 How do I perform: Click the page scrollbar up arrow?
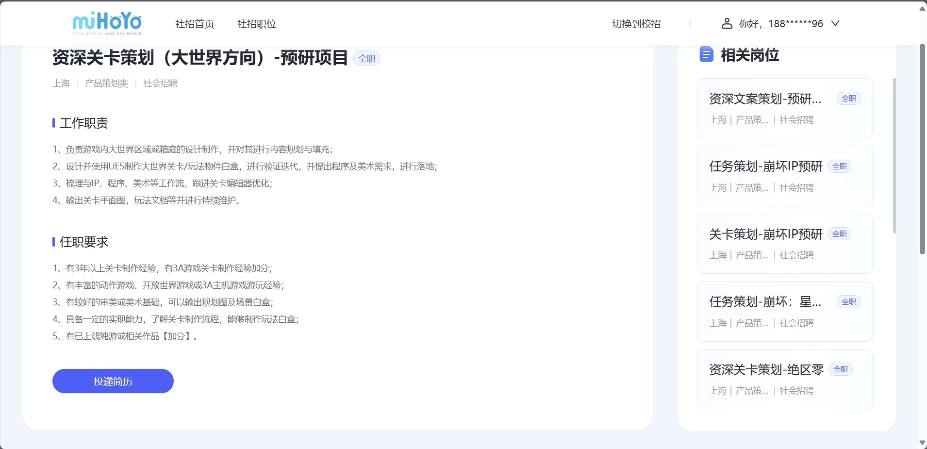click(922, 8)
